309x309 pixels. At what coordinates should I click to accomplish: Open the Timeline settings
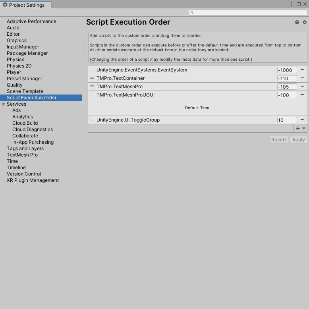16,168
